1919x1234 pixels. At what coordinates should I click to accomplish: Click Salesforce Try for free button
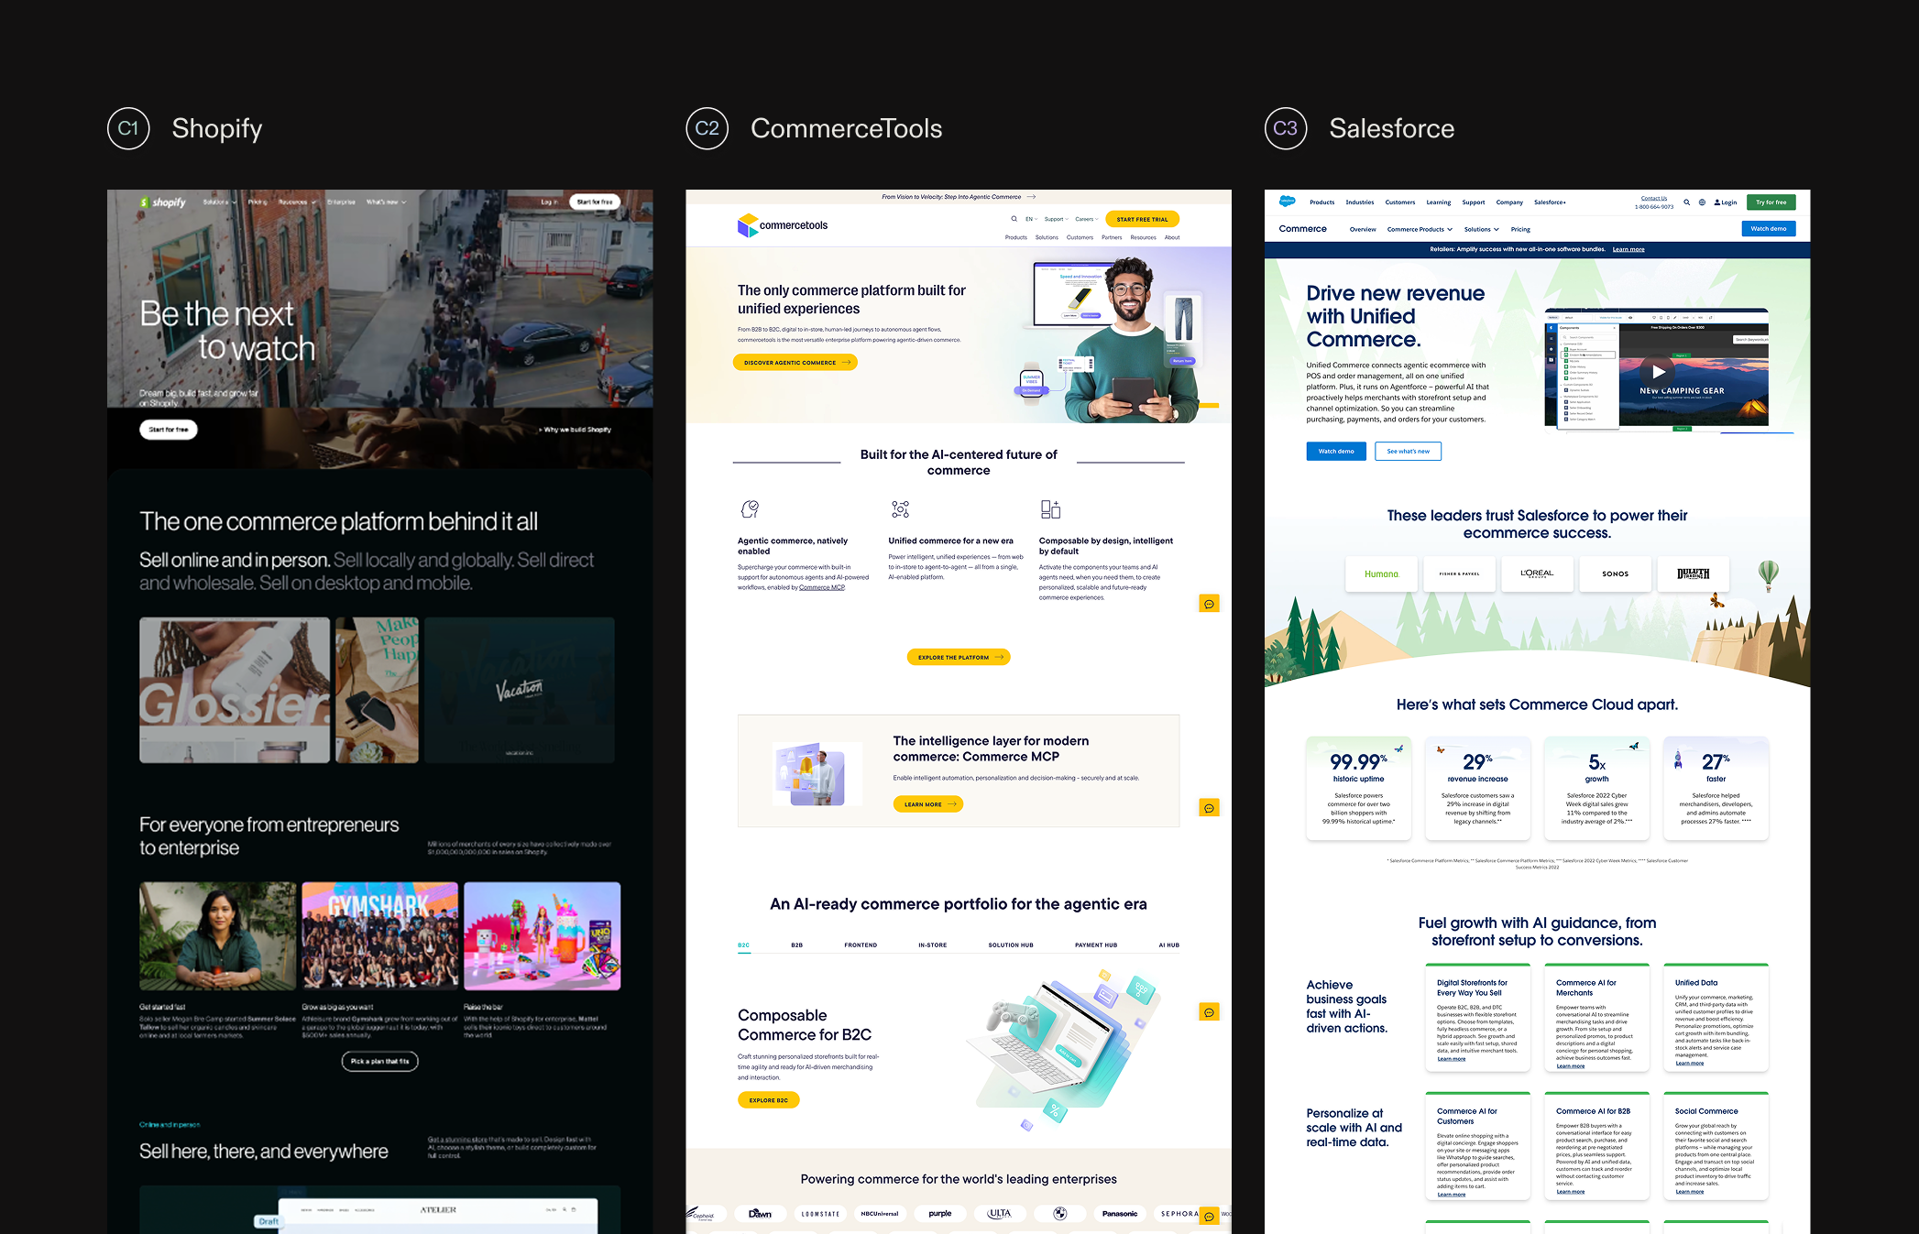point(1771,202)
